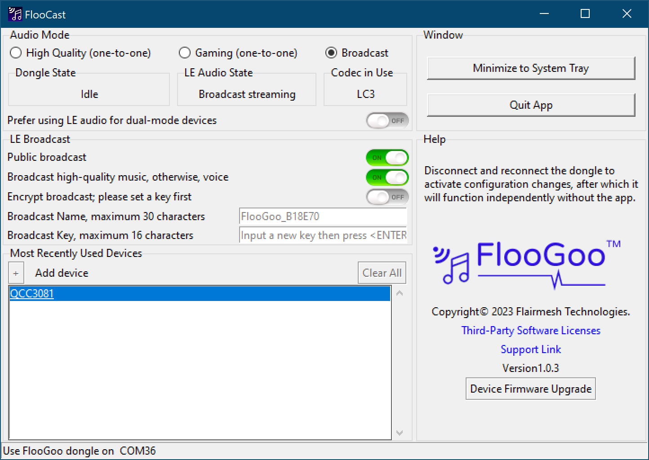Click the device list scroll up arrow
649x460 pixels.
click(400, 293)
